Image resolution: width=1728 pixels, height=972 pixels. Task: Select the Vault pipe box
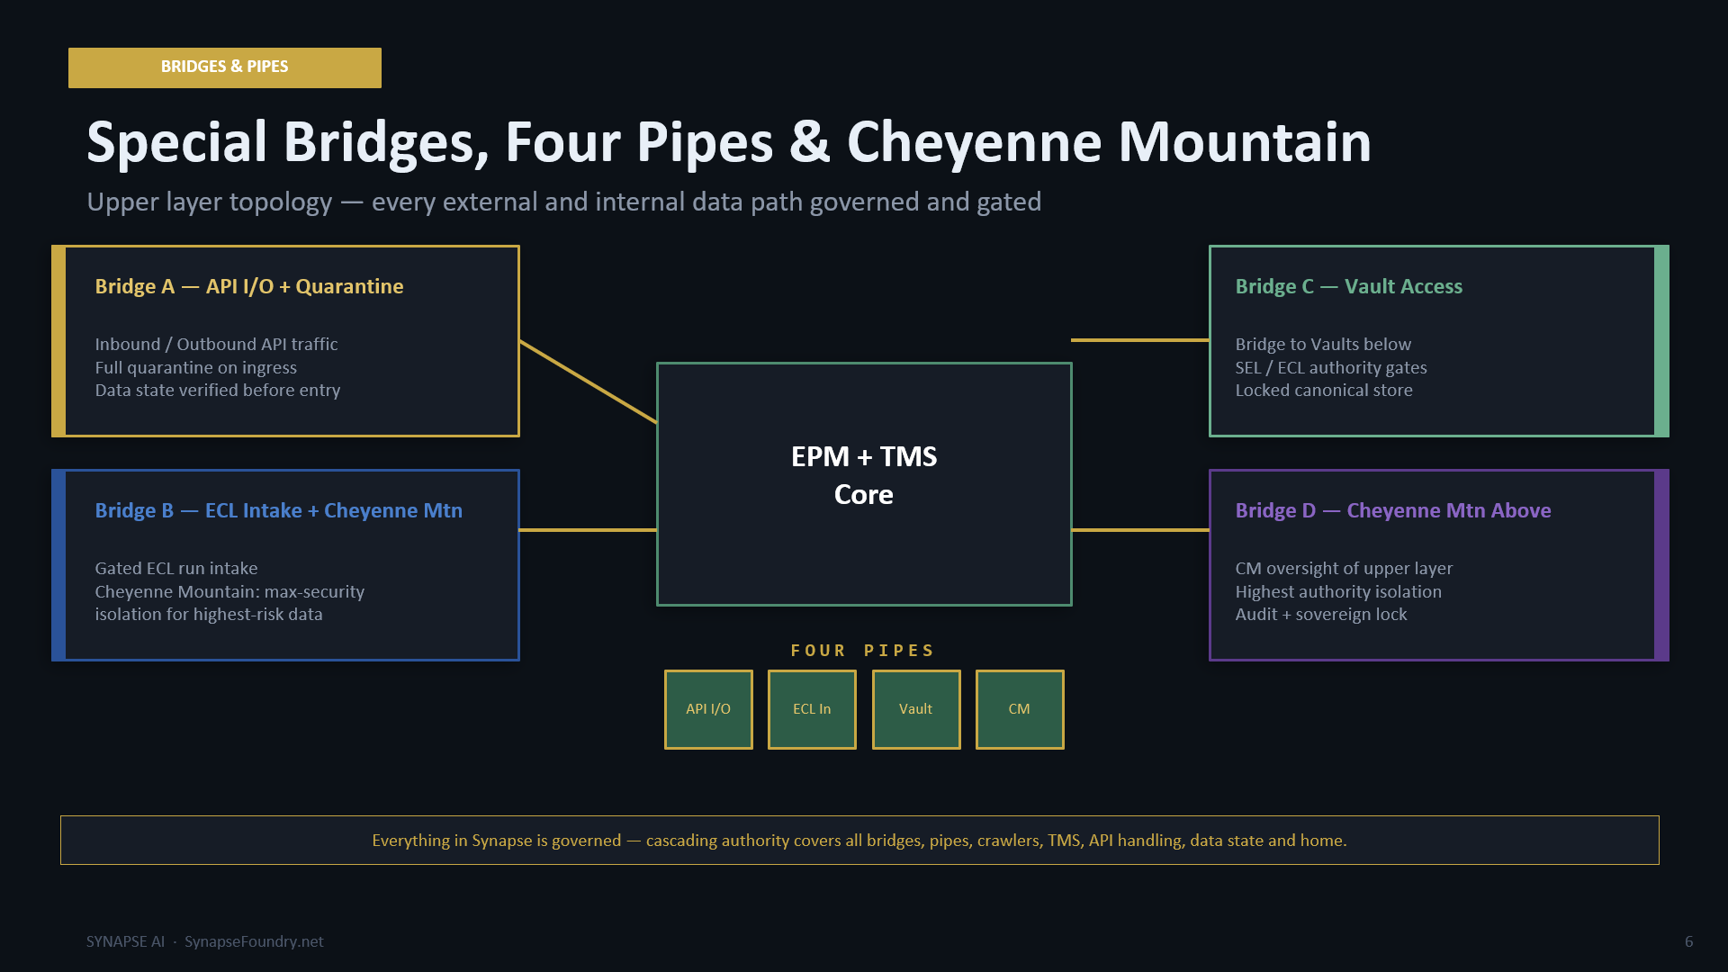coord(916,709)
